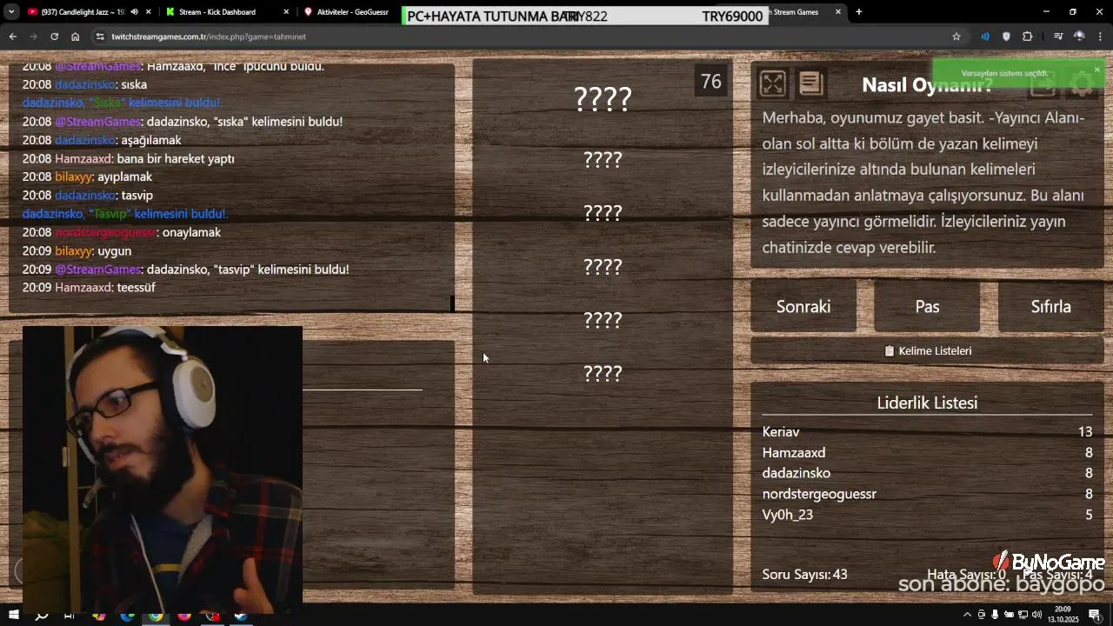The height and width of the screenshot is (626, 1113).
Task: Select dadazinsko in Liderlik Listesi
Action: point(796,473)
